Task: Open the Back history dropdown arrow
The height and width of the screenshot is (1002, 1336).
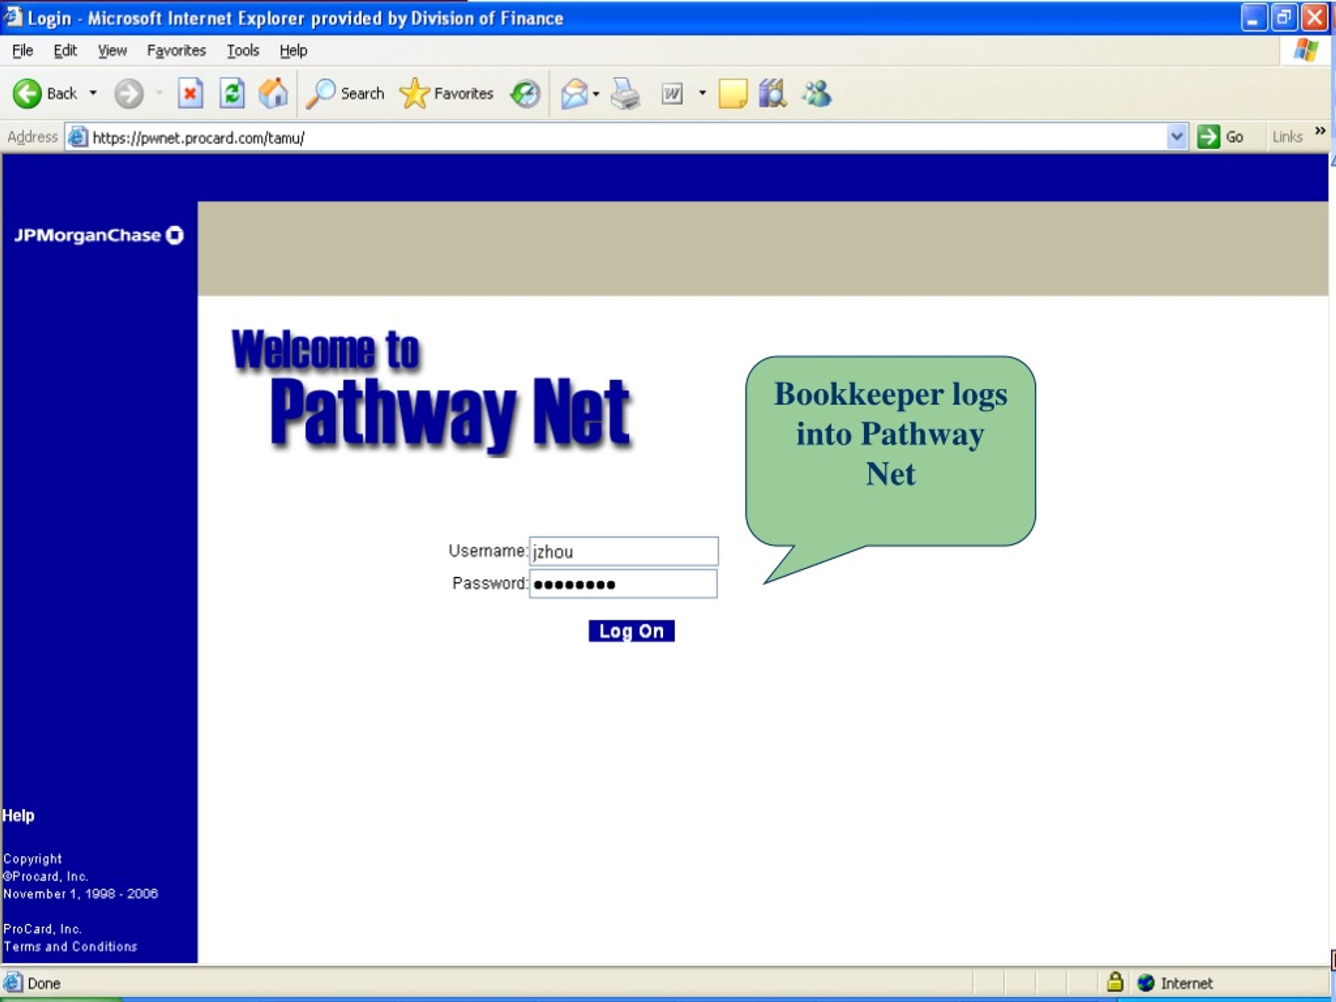Action: click(93, 93)
